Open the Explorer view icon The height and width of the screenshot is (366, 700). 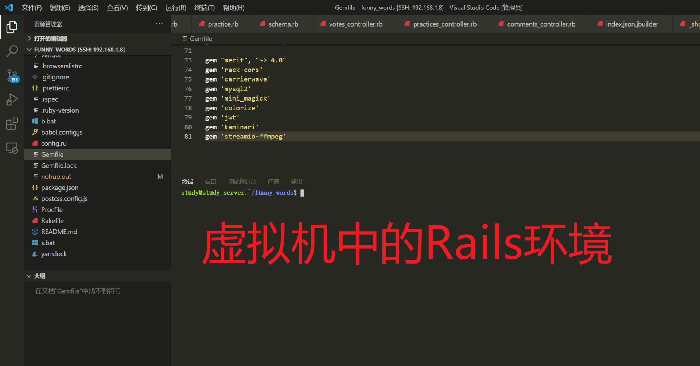coord(12,27)
